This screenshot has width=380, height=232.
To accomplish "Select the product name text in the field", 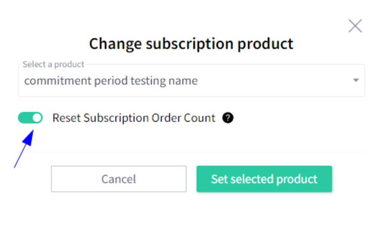I will click(x=111, y=81).
